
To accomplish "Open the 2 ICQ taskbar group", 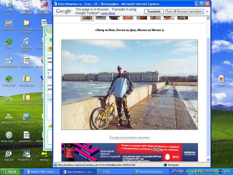I will click(x=115, y=172).
